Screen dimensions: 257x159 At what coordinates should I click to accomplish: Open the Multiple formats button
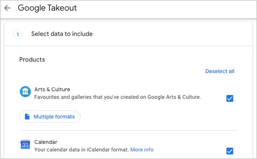[50, 117]
